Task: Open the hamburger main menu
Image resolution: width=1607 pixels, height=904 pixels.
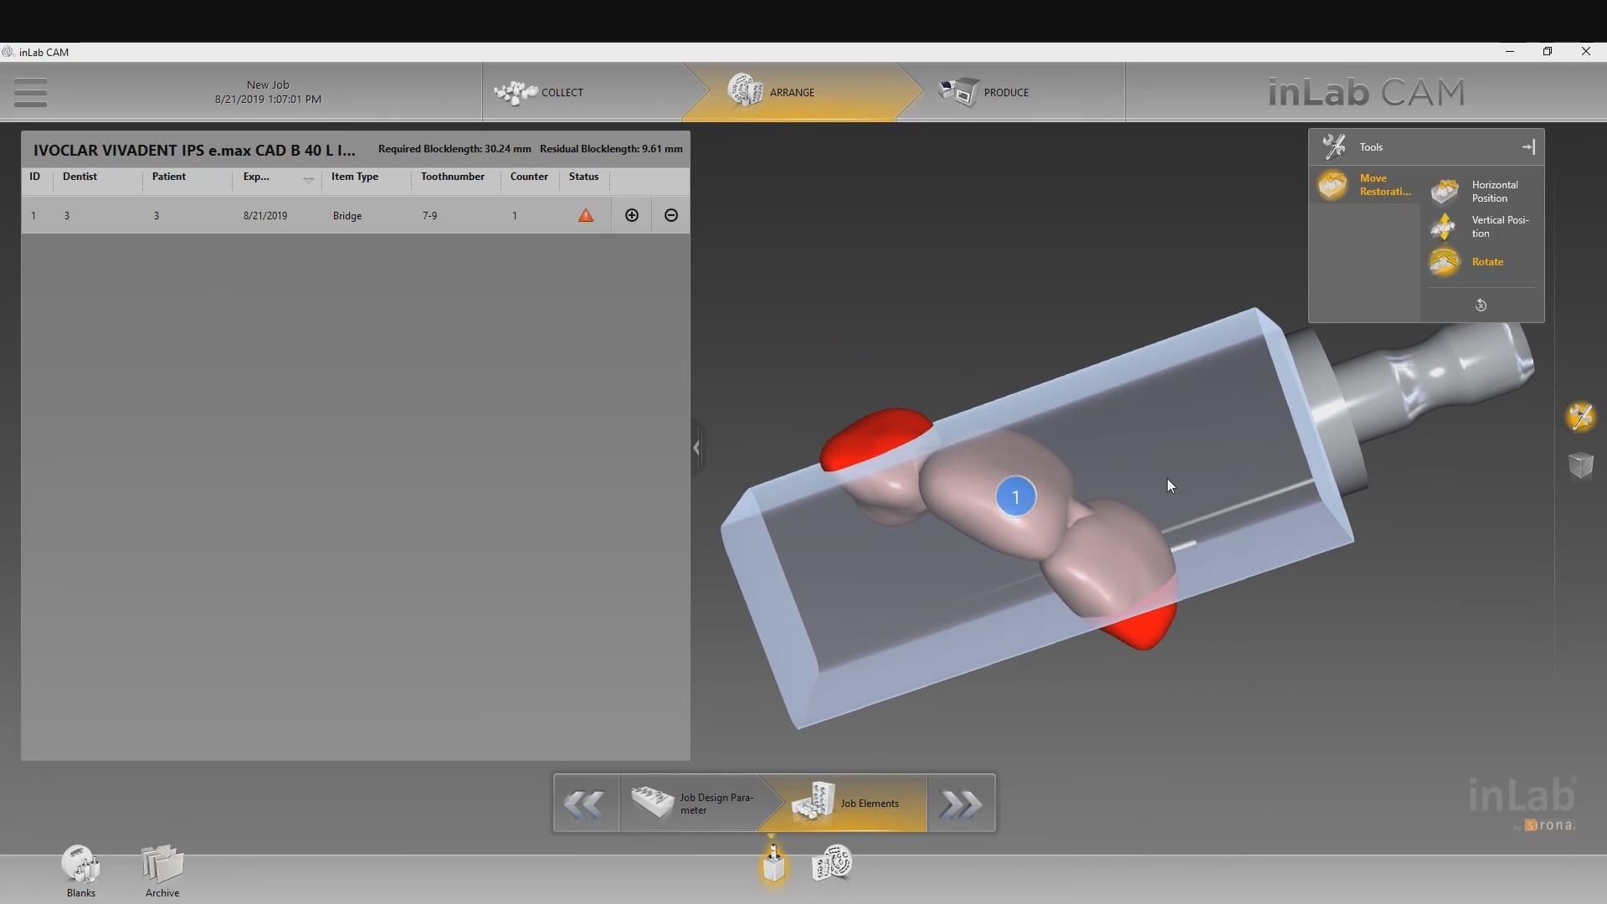Action: point(30,93)
